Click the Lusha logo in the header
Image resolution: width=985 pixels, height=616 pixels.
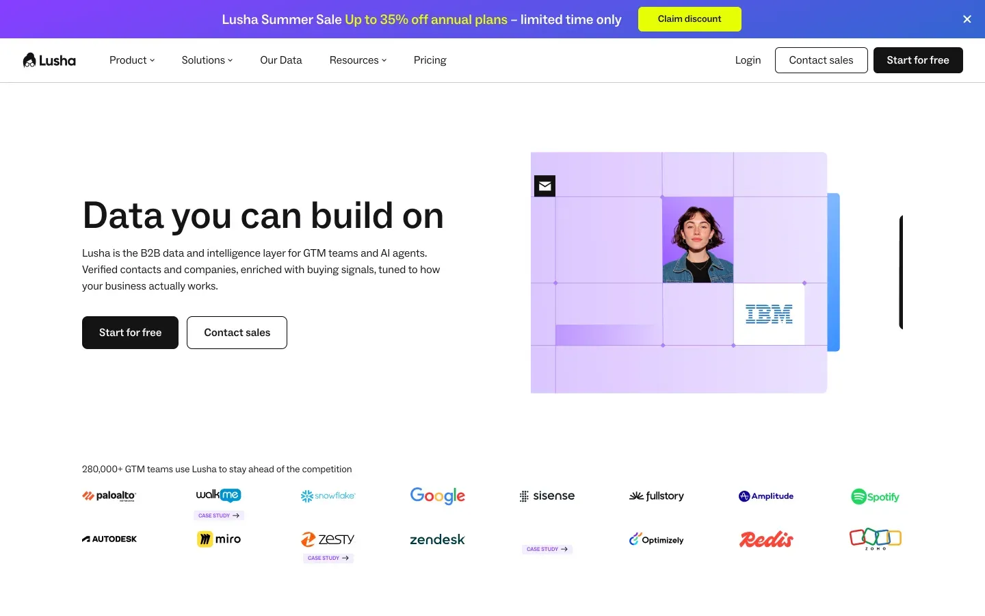49,60
